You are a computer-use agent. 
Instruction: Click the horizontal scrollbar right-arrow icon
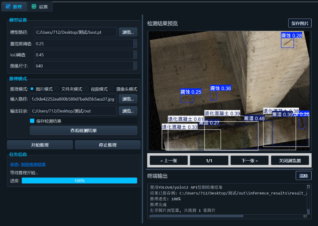305,216
